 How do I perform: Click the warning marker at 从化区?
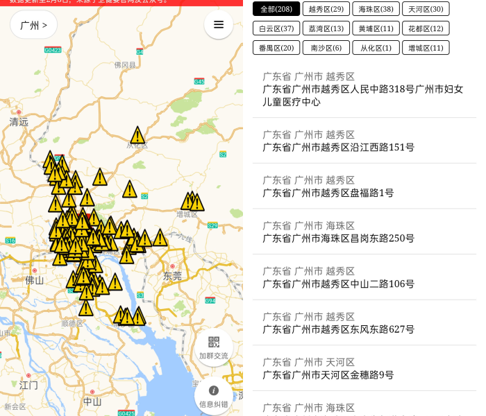[x=137, y=135]
